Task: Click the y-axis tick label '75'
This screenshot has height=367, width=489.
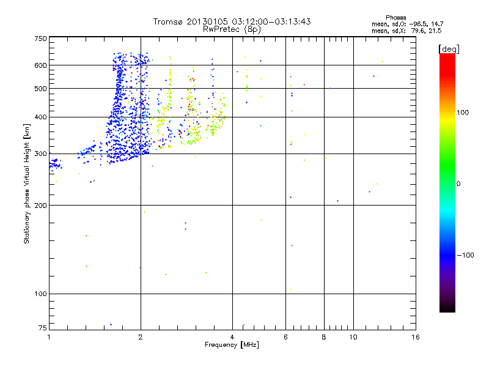Action: pos(43,328)
